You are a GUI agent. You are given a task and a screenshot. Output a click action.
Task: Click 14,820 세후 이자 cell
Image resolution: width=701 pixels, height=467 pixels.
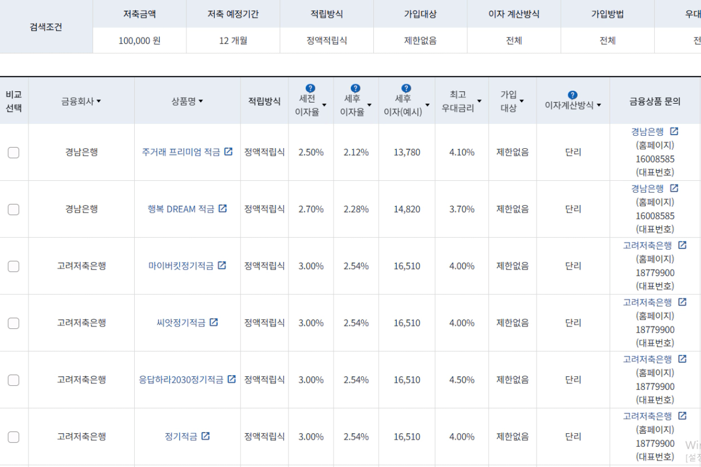pyautogui.click(x=407, y=209)
